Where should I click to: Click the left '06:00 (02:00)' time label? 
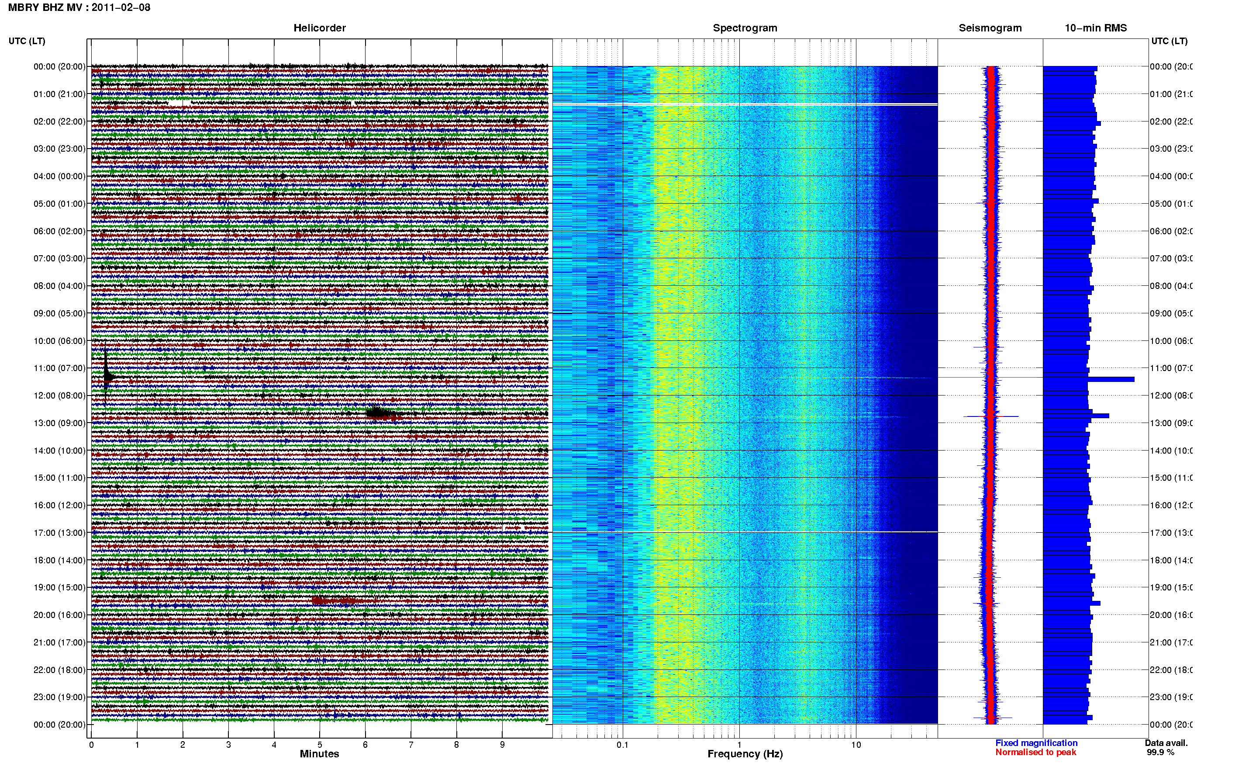click(x=59, y=231)
